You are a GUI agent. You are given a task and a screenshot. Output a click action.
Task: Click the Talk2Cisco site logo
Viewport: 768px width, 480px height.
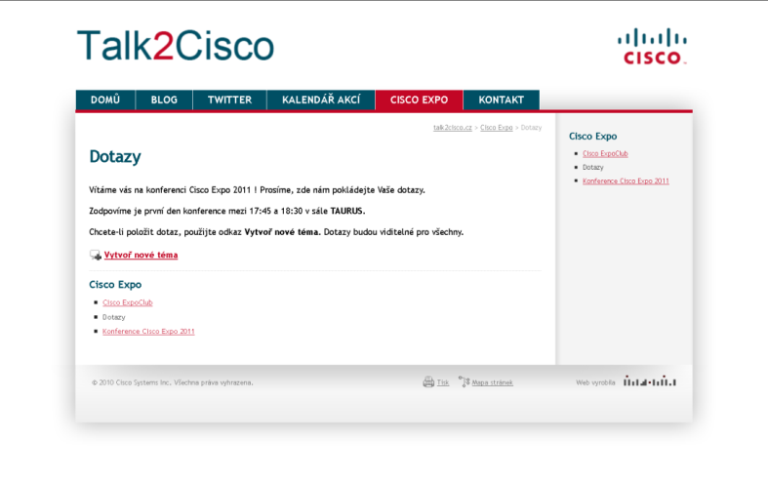click(x=176, y=46)
